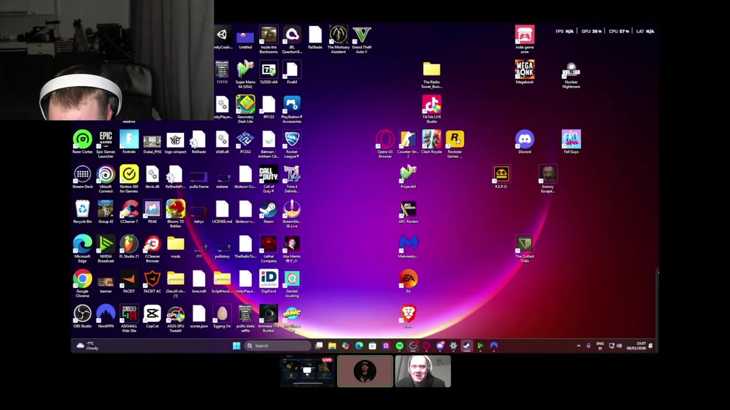Open the mods folder

coord(176,246)
